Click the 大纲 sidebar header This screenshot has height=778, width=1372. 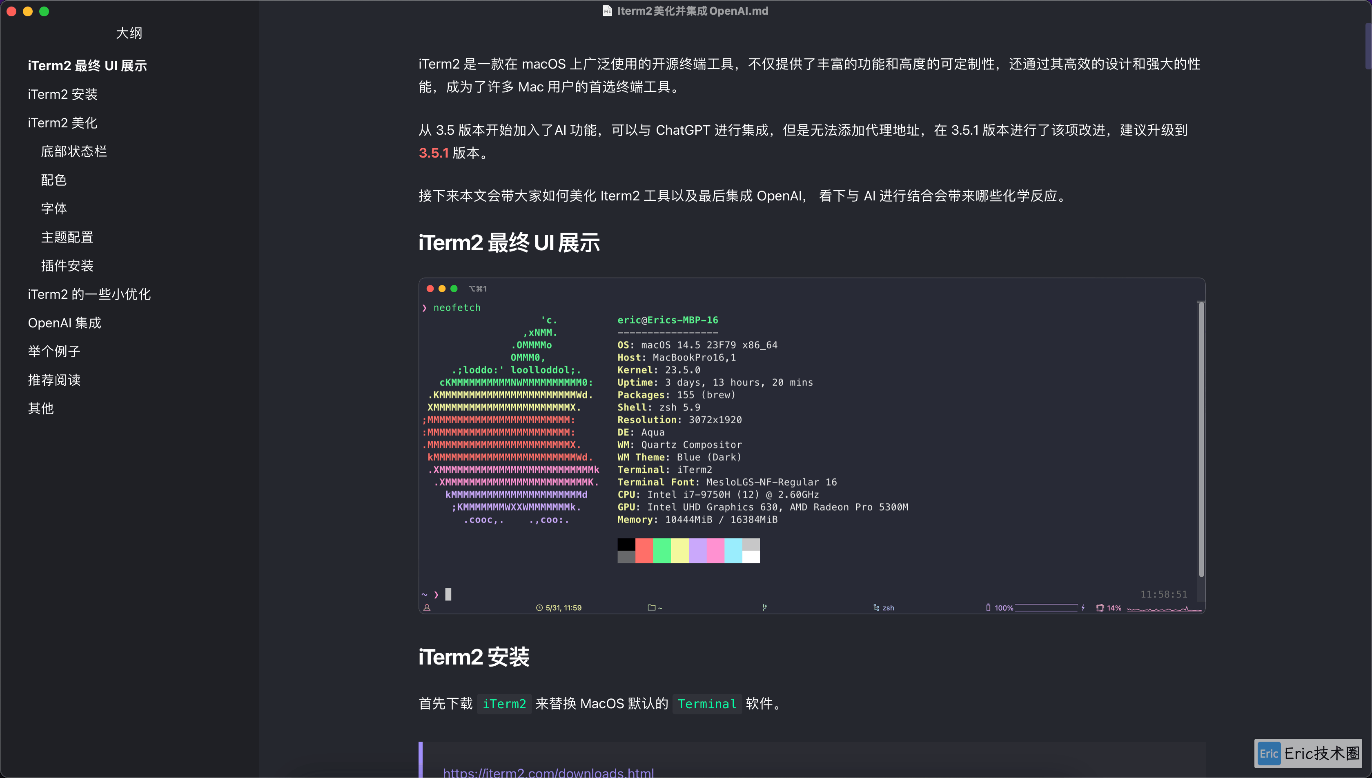tap(129, 33)
